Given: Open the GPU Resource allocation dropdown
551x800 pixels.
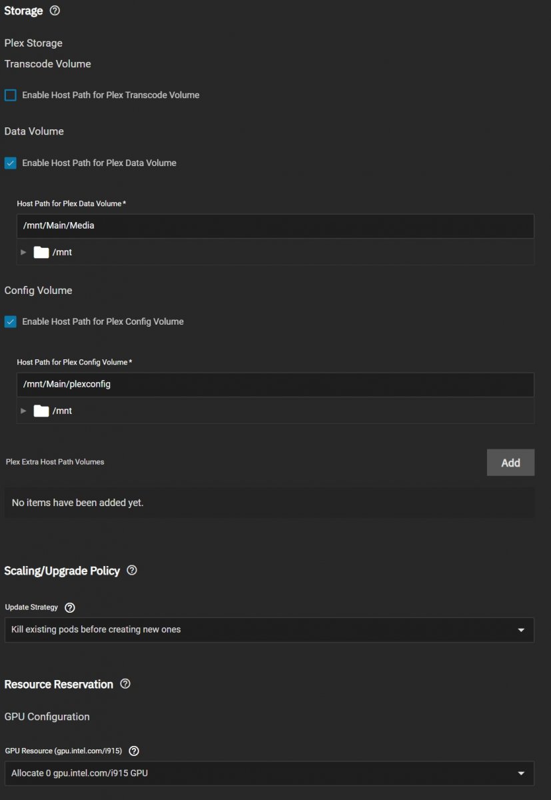Looking at the screenshot, I should [x=269, y=773].
